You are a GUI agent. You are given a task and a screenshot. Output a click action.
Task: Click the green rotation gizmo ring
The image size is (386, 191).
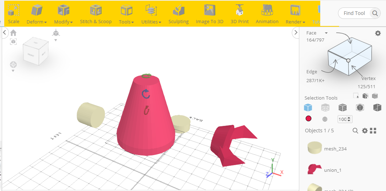[146, 76]
